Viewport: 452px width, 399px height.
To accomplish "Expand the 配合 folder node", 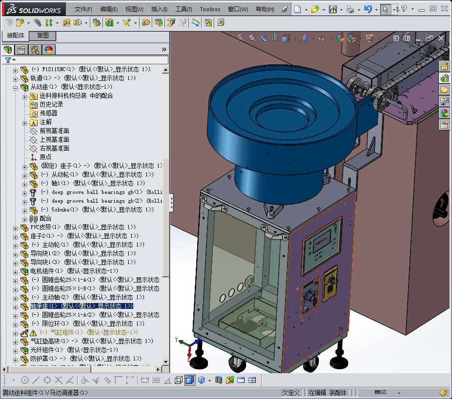I will (24, 220).
